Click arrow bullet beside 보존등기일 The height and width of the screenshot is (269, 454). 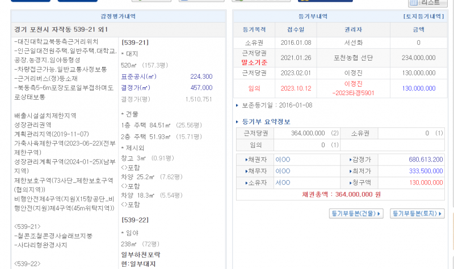[237, 105]
